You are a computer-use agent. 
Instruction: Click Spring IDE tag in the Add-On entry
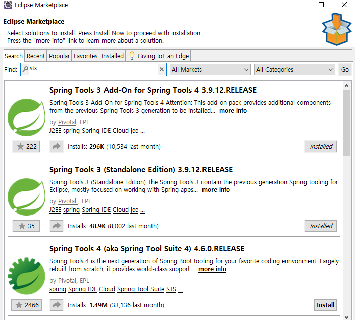96,131
